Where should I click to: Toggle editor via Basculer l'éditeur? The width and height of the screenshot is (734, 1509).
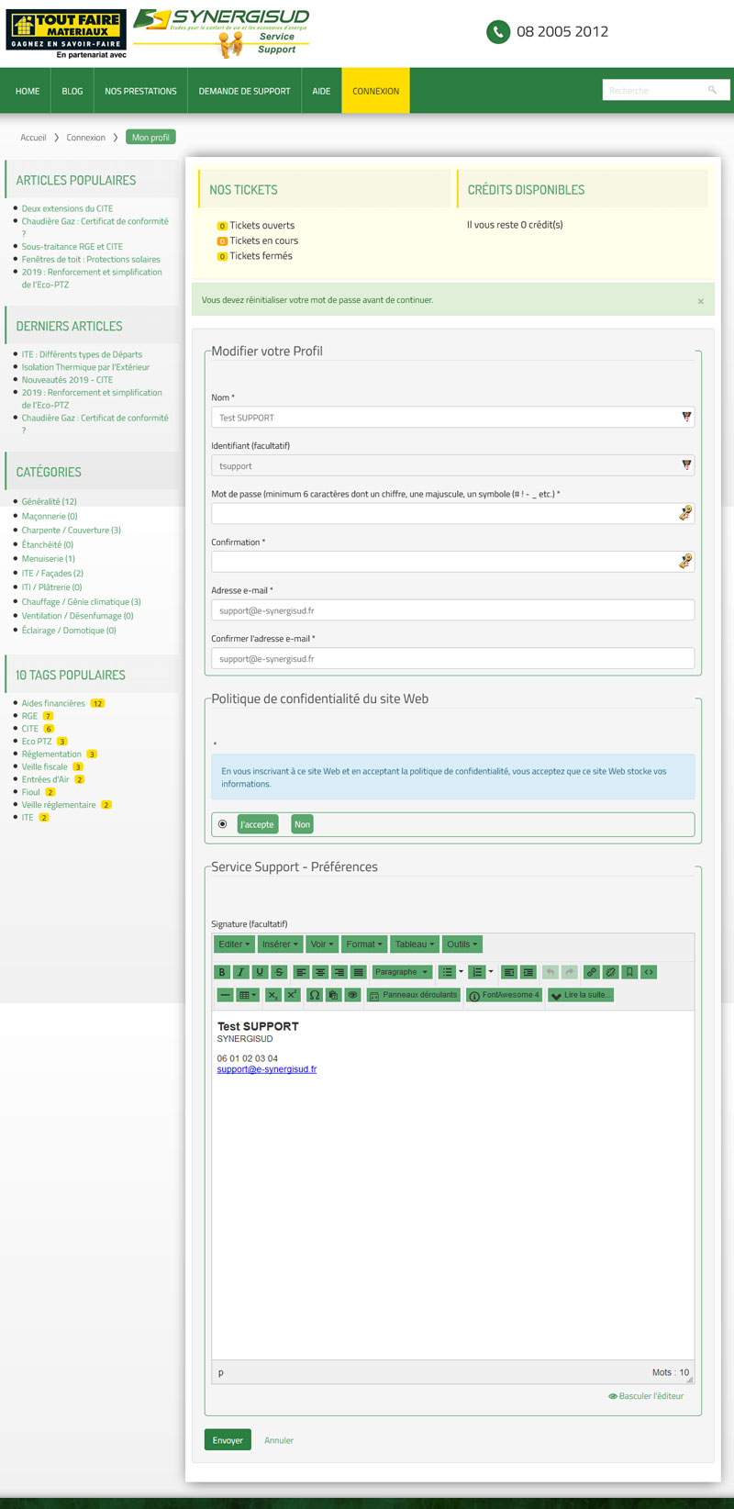646,1396
